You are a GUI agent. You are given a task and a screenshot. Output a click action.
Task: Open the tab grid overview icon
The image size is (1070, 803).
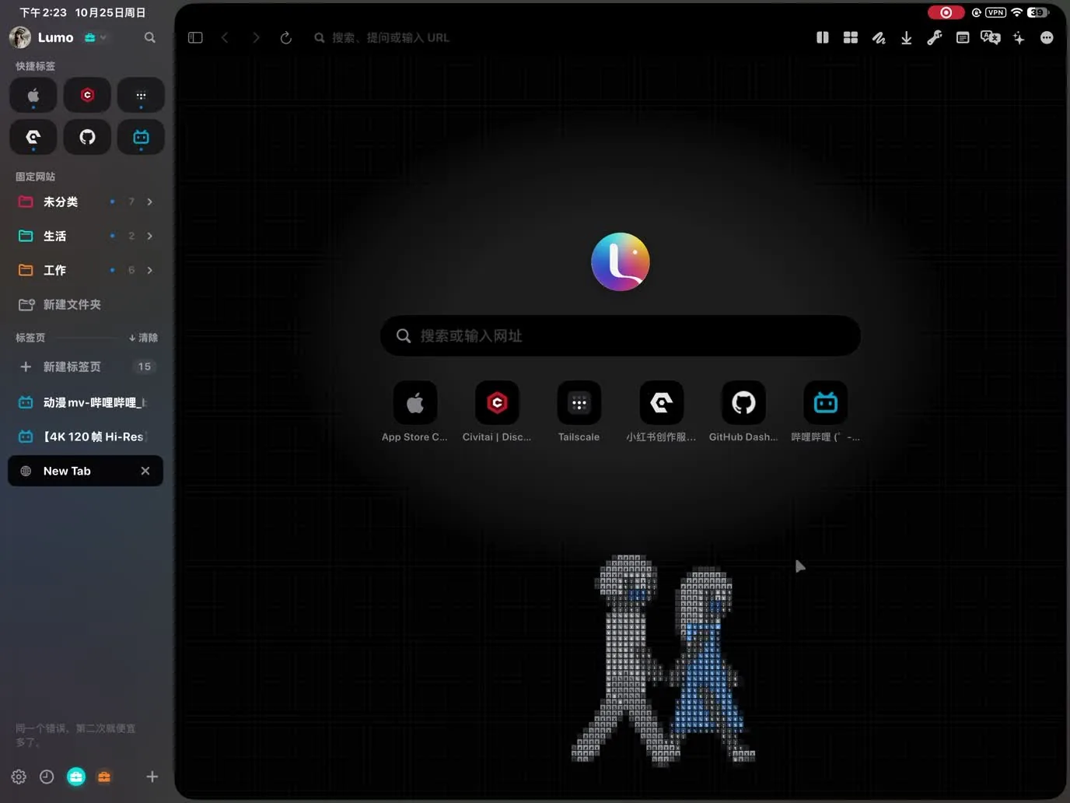851,37
